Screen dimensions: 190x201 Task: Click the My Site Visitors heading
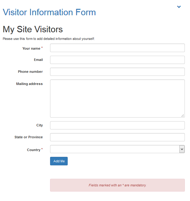[33, 29]
